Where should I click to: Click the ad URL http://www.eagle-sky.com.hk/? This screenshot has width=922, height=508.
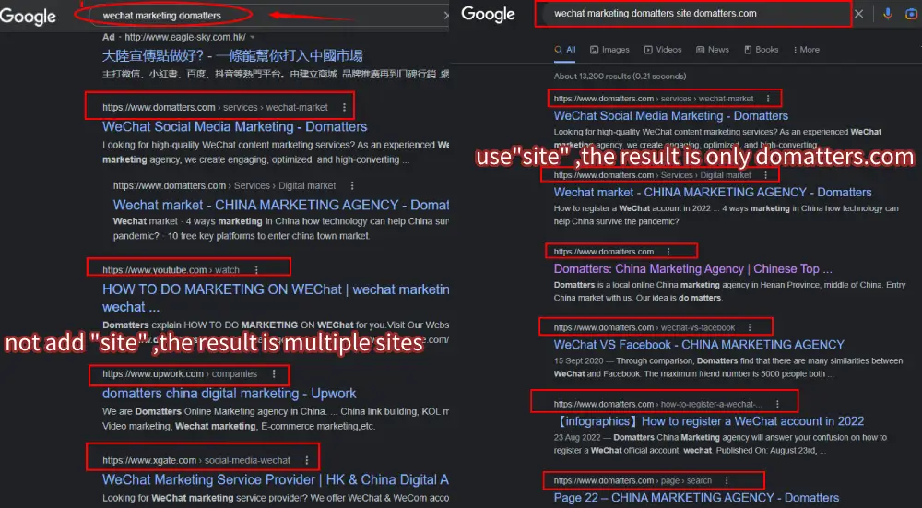(185, 37)
